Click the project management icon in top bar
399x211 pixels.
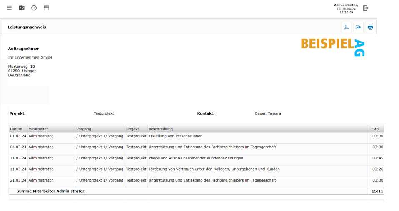point(22,8)
